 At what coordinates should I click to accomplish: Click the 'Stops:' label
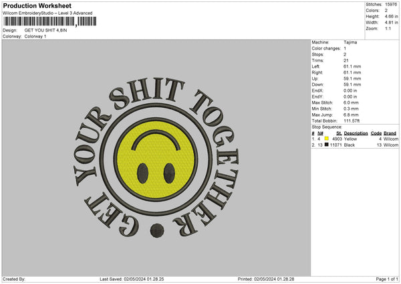317,54
